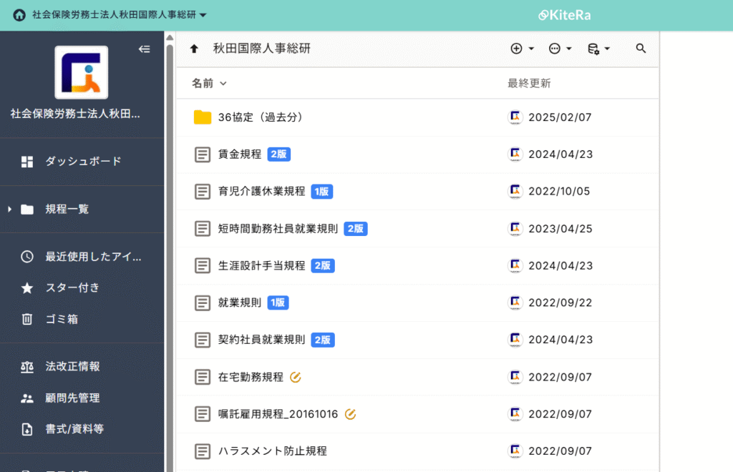Open ゴミ箱 in the sidebar

pyautogui.click(x=62, y=319)
